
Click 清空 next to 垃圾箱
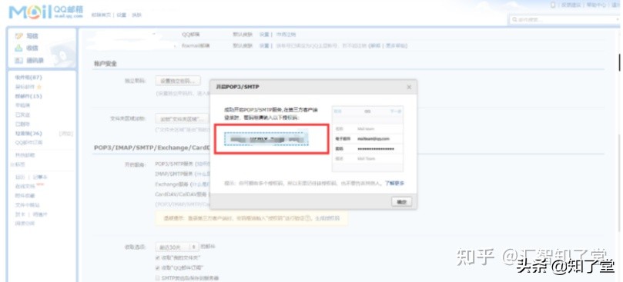tap(65, 134)
